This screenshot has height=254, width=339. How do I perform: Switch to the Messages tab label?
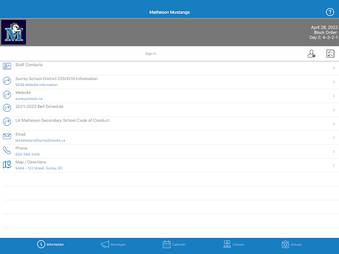(118, 245)
